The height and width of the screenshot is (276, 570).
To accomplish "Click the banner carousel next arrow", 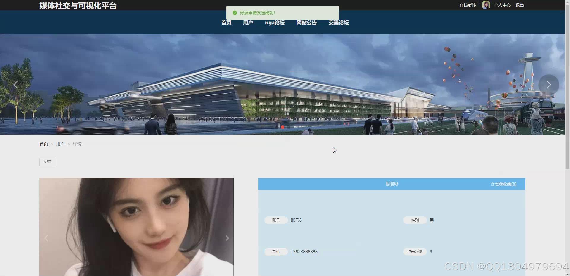I will point(549,85).
